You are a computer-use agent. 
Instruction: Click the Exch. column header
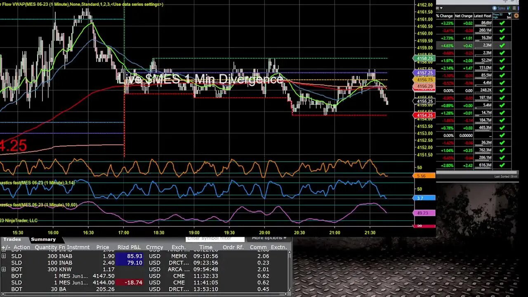click(x=179, y=247)
